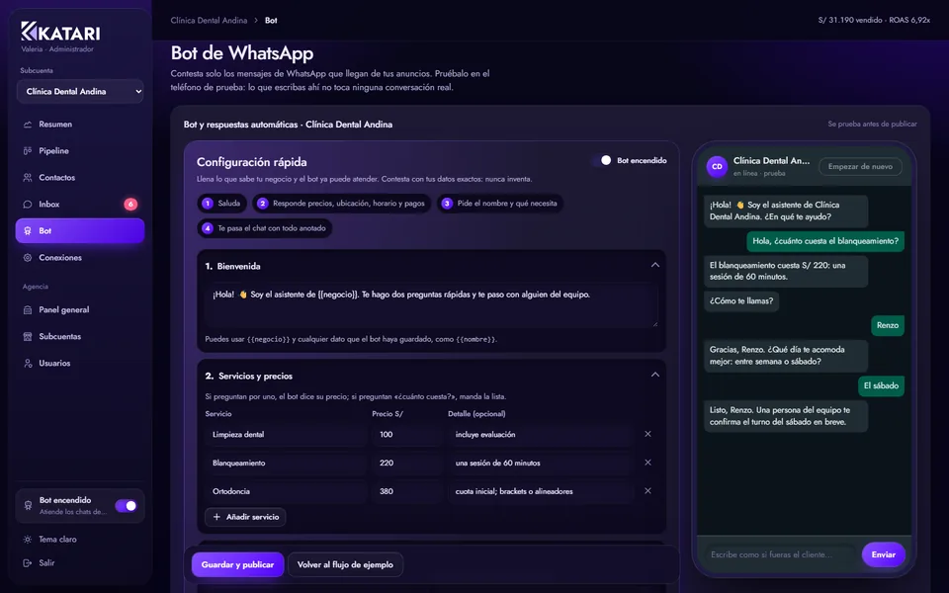The height and width of the screenshot is (593, 949).
Task: Click the 'El sábado' chat bubble
Action: [881, 386]
